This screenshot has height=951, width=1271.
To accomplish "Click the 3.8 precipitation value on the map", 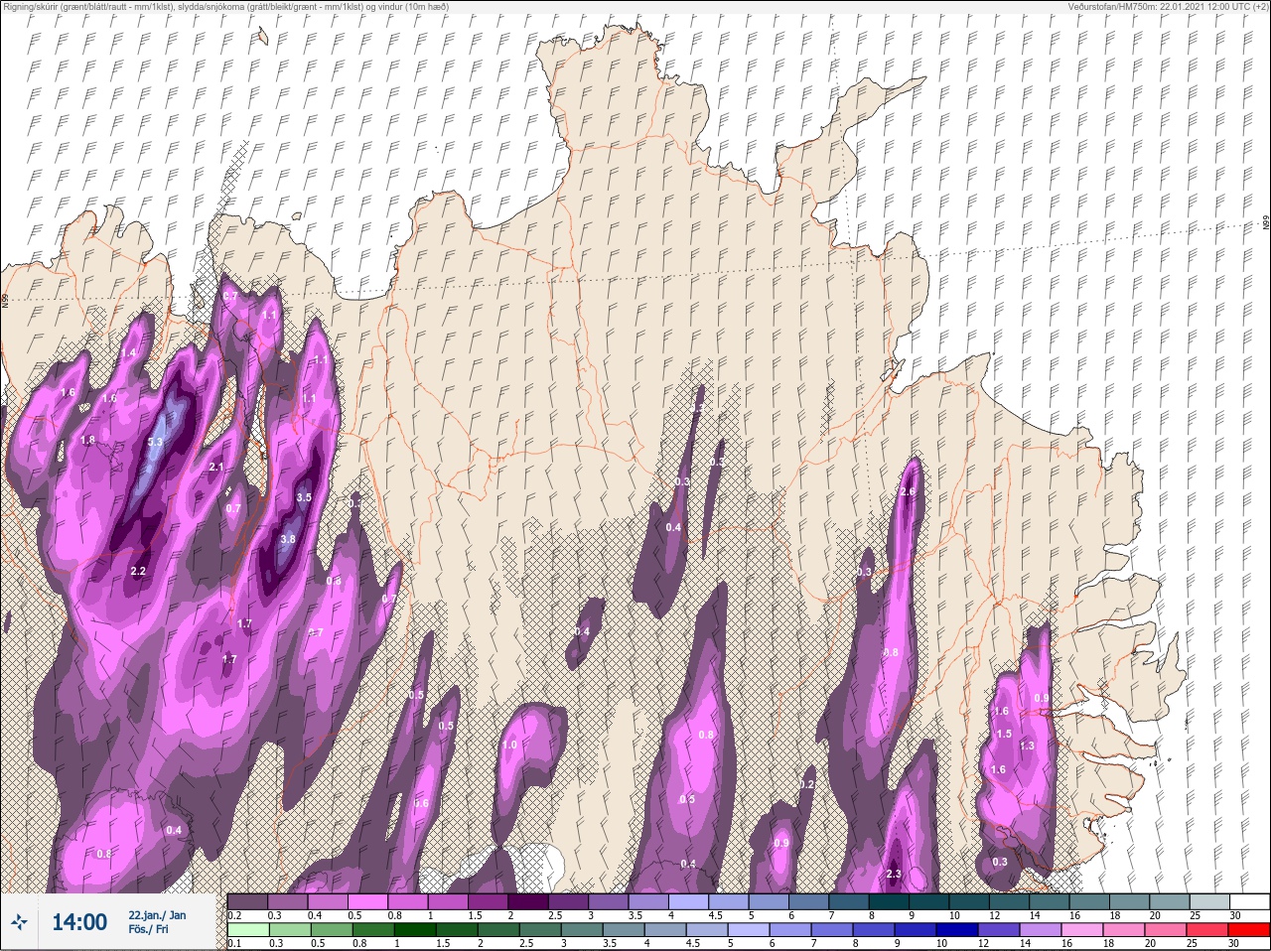I will [x=288, y=539].
